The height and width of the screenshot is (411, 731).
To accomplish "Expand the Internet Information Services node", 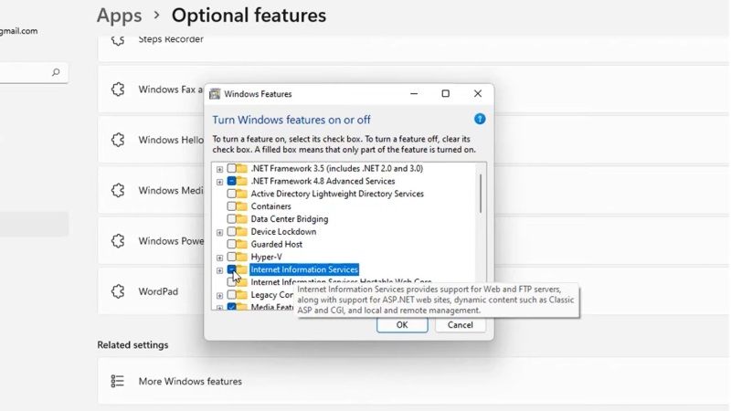I will (x=219, y=270).
